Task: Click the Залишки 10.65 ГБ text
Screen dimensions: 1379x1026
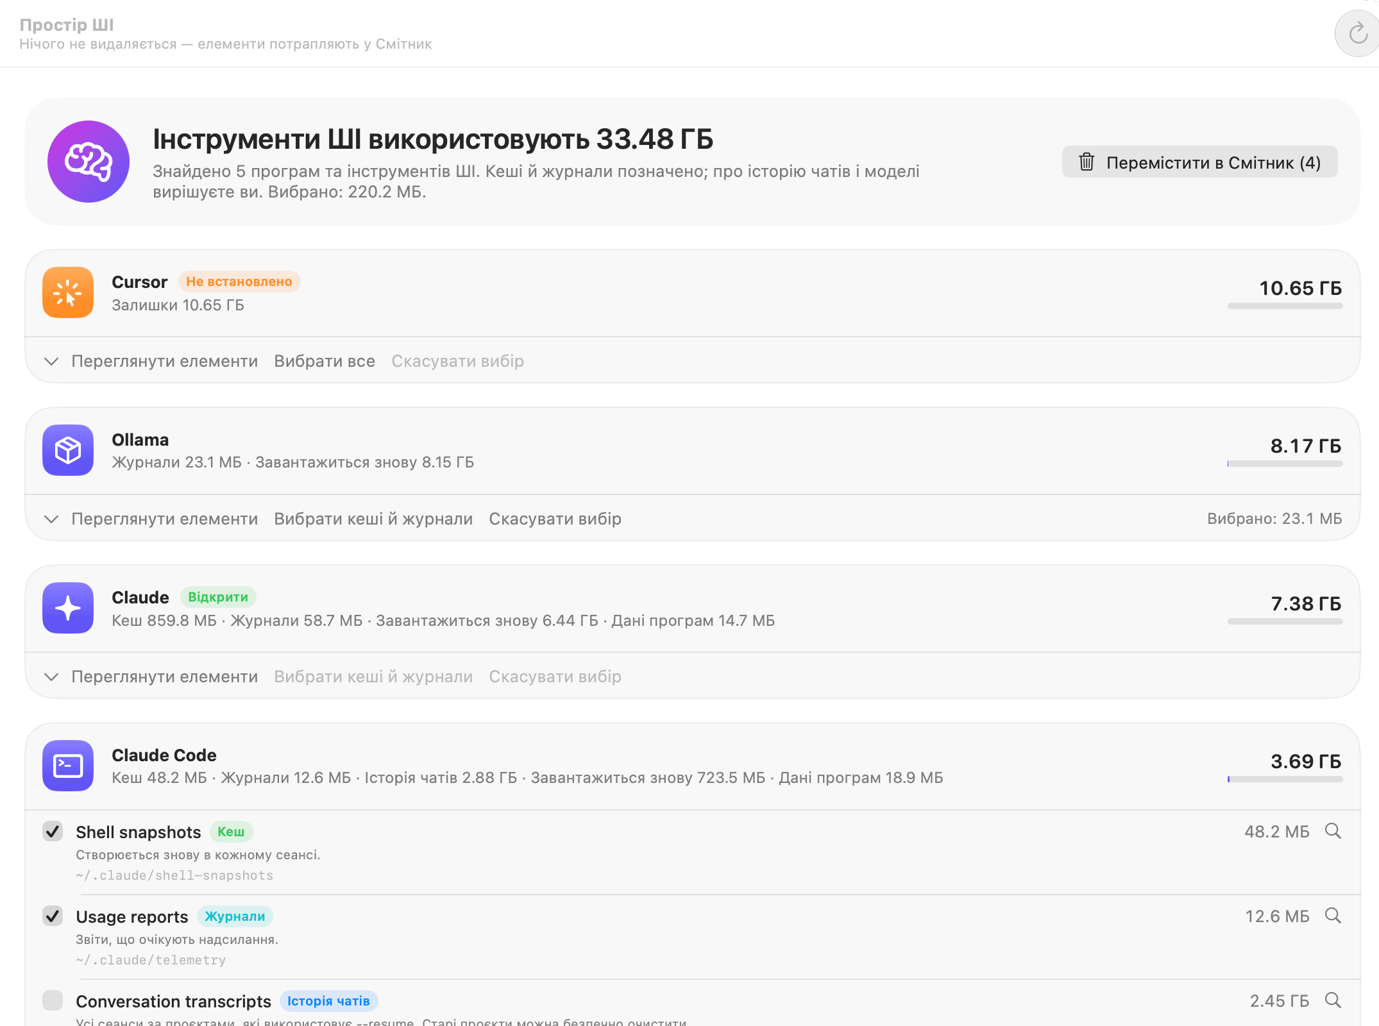Action: coord(178,305)
